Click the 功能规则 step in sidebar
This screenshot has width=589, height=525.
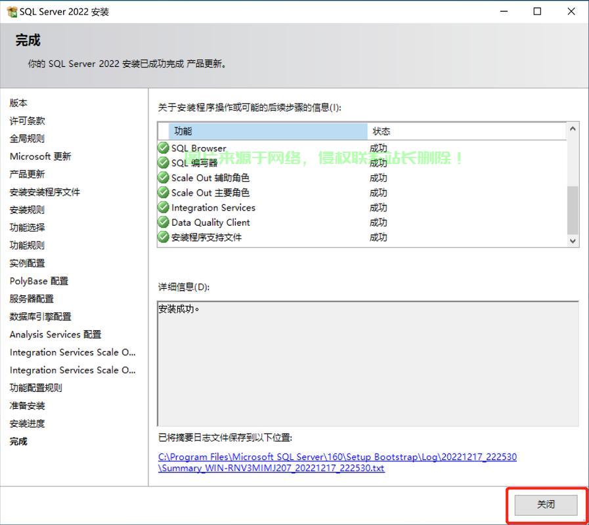(27, 245)
